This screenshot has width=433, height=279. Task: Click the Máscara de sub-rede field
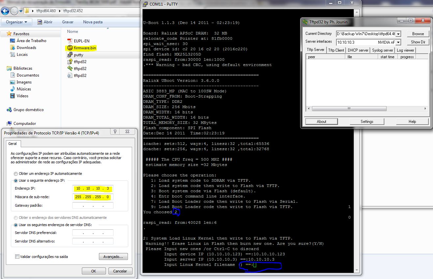93,197
